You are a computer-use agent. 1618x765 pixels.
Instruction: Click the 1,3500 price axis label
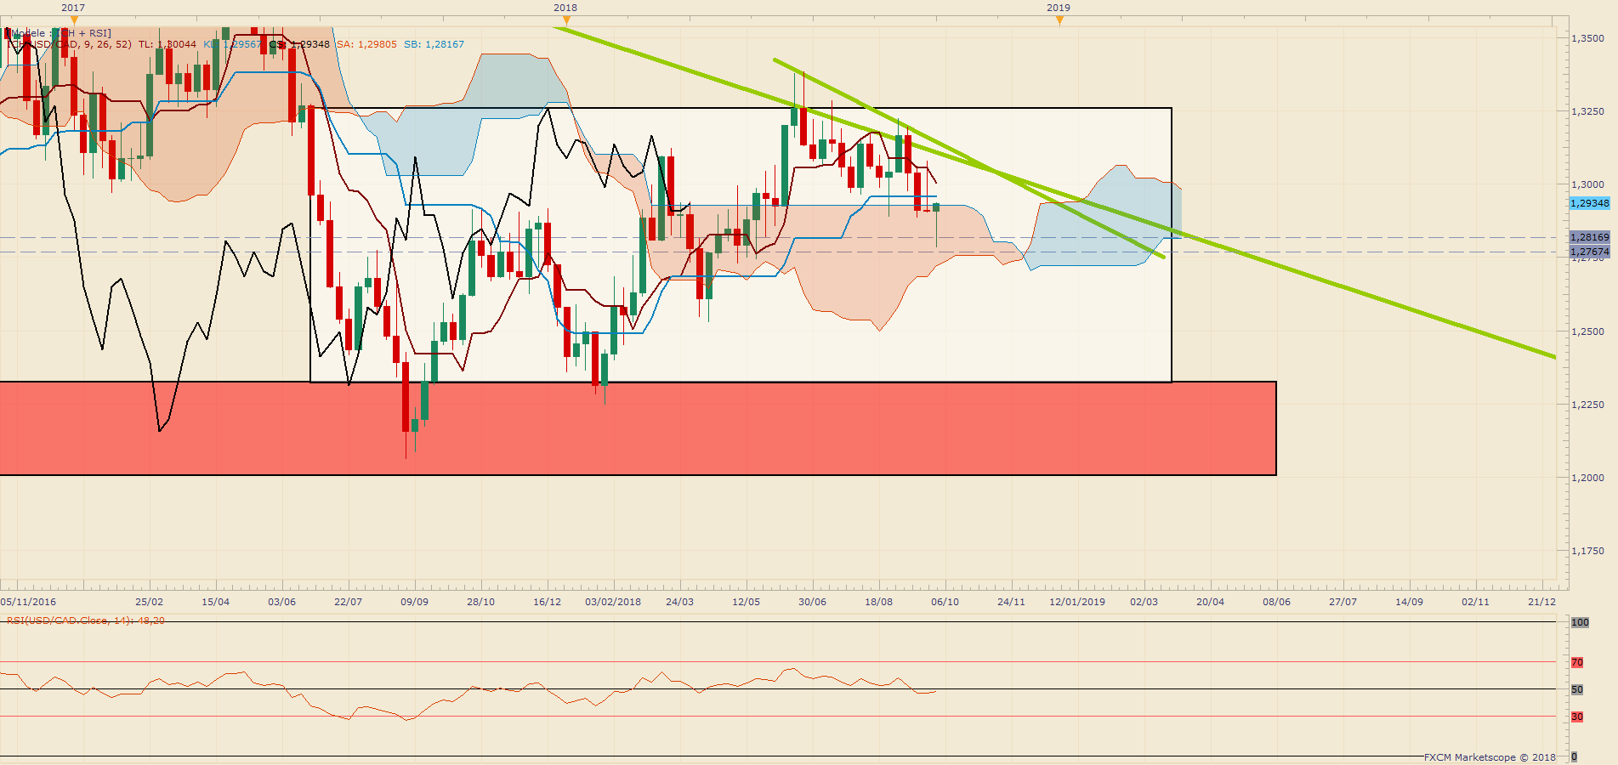[x=1587, y=38]
